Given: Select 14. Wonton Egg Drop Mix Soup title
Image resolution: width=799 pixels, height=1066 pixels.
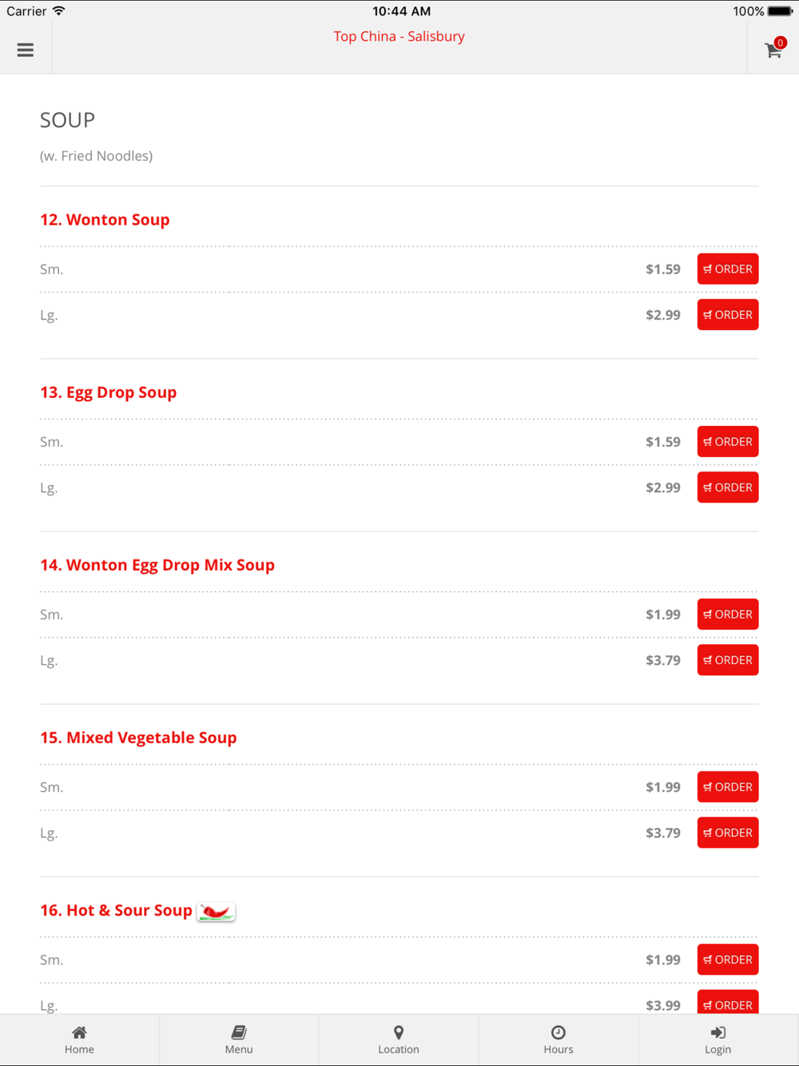Looking at the screenshot, I should point(157,565).
